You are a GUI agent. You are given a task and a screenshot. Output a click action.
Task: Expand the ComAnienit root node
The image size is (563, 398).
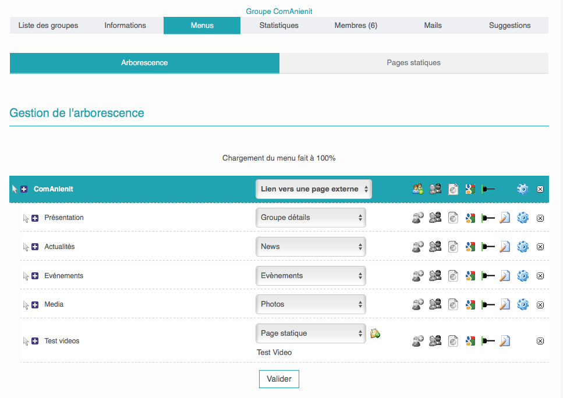pyautogui.click(x=24, y=189)
